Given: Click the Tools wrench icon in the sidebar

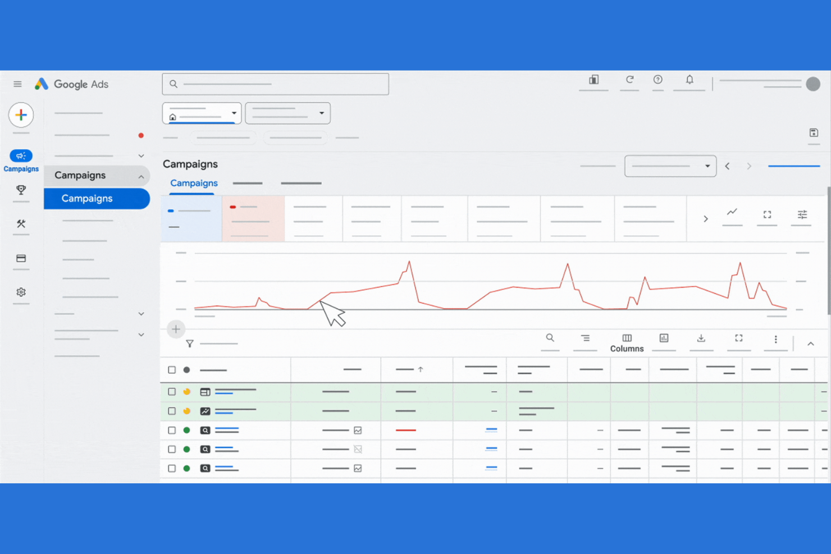Looking at the screenshot, I should coord(21,225).
